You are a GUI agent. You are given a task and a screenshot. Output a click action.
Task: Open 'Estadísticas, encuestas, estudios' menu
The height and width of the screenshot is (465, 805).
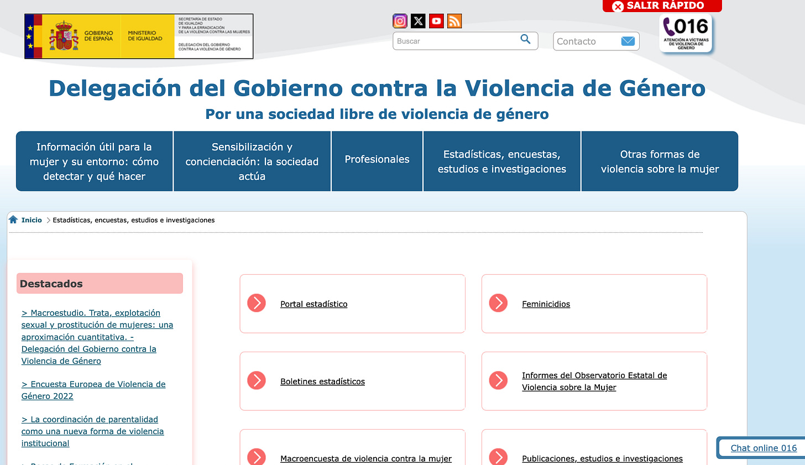[502, 161]
